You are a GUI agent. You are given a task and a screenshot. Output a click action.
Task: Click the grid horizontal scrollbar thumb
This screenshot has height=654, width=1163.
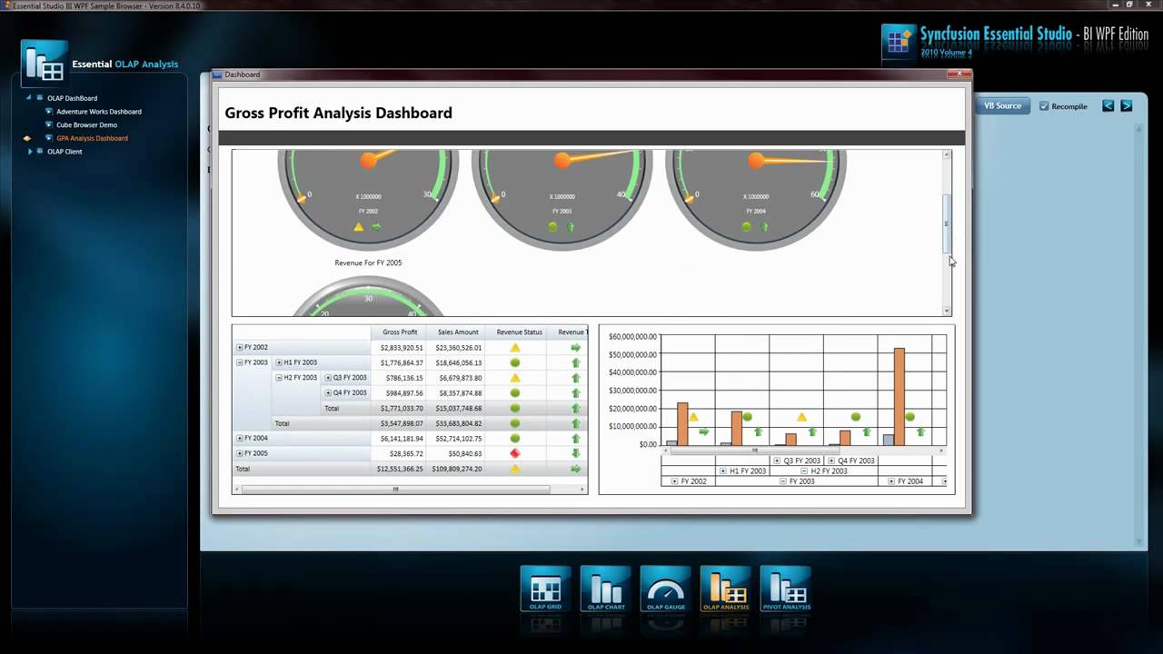pos(395,490)
